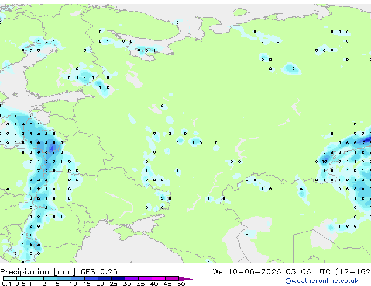This screenshot has width=371, height=286.
Task: Click the '45' legend label
Action: pyautogui.click(x=167, y=284)
